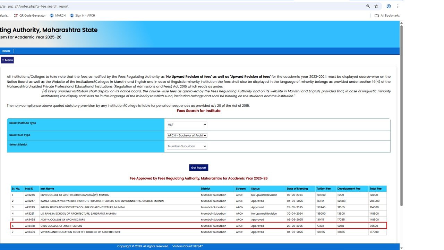Click the page address URL bar
The width and height of the screenshot is (444, 250).
[173, 6]
